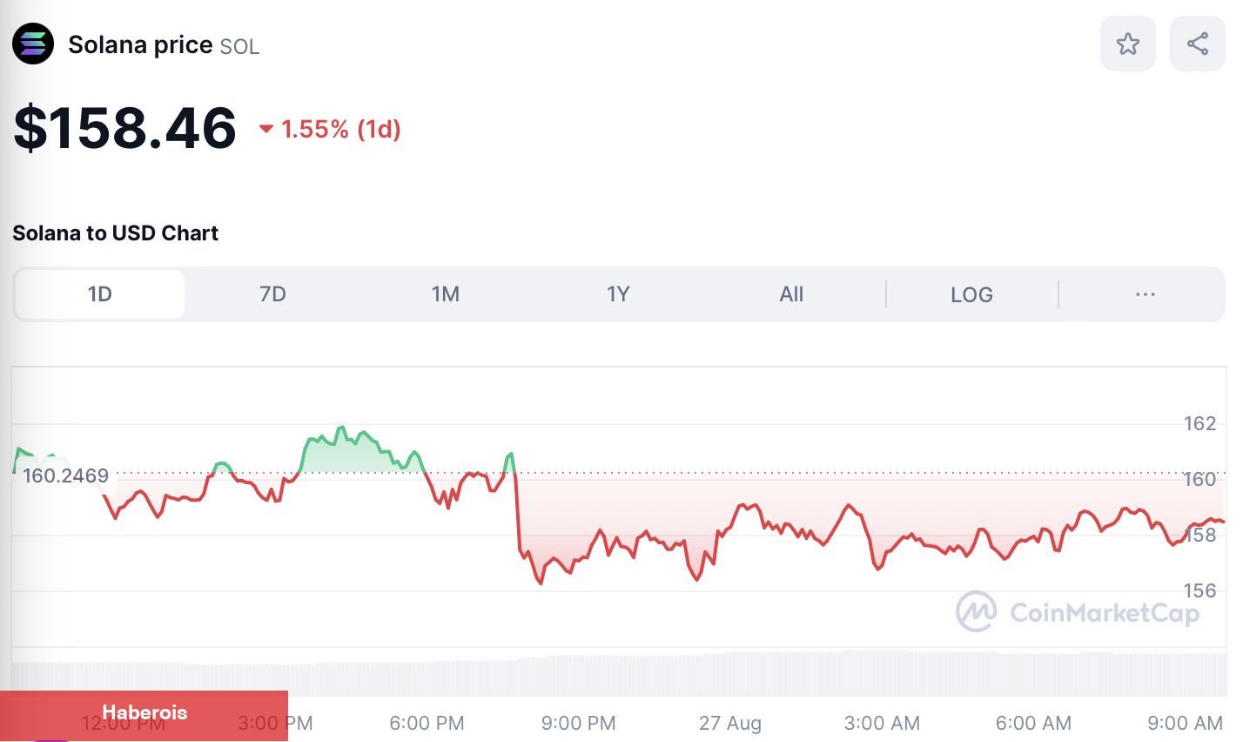Click the 9:00 PM time axis label
The width and height of the screenshot is (1243, 742).
click(x=578, y=723)
